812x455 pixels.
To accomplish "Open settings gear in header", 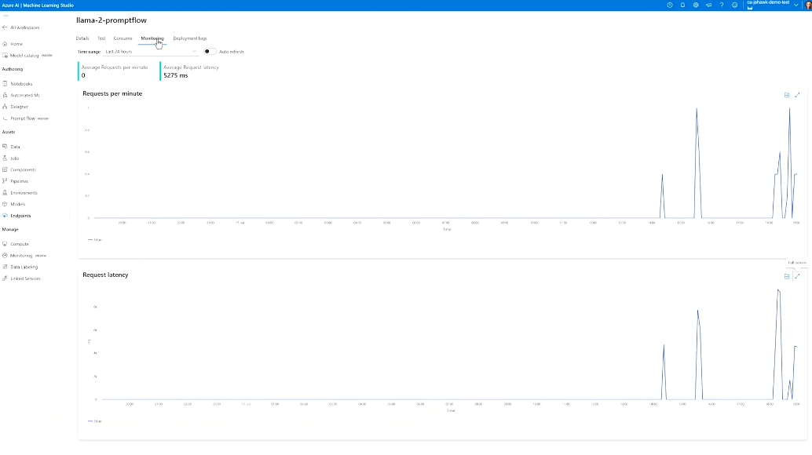I will 696,5.
